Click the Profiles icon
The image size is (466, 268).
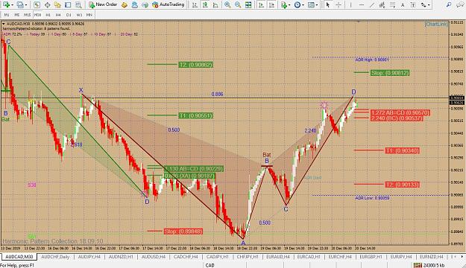20,4
